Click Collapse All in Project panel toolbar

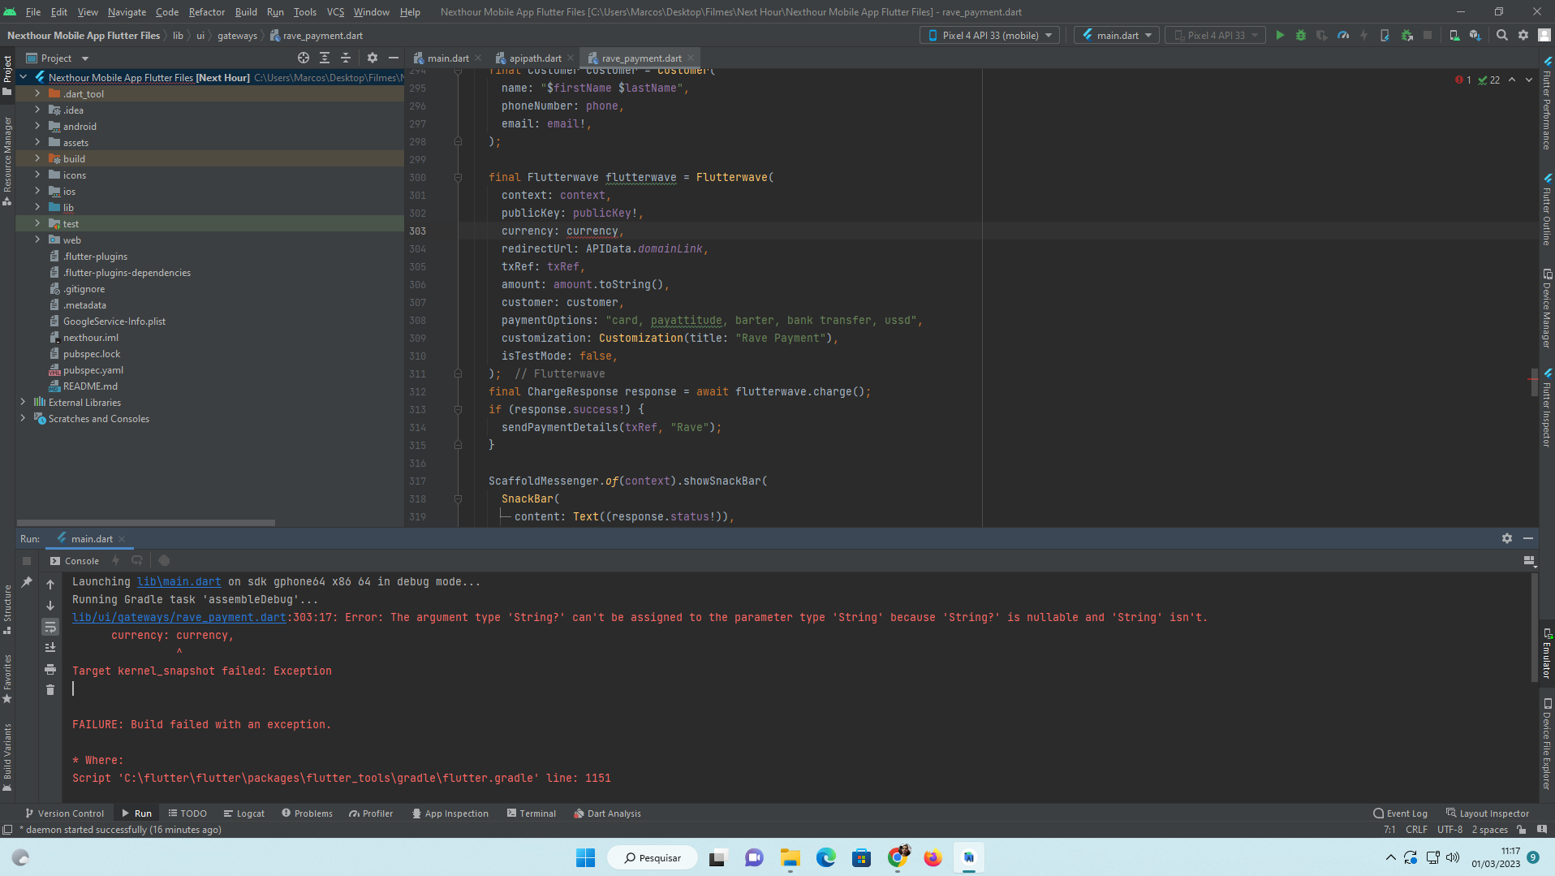[346, 58]
